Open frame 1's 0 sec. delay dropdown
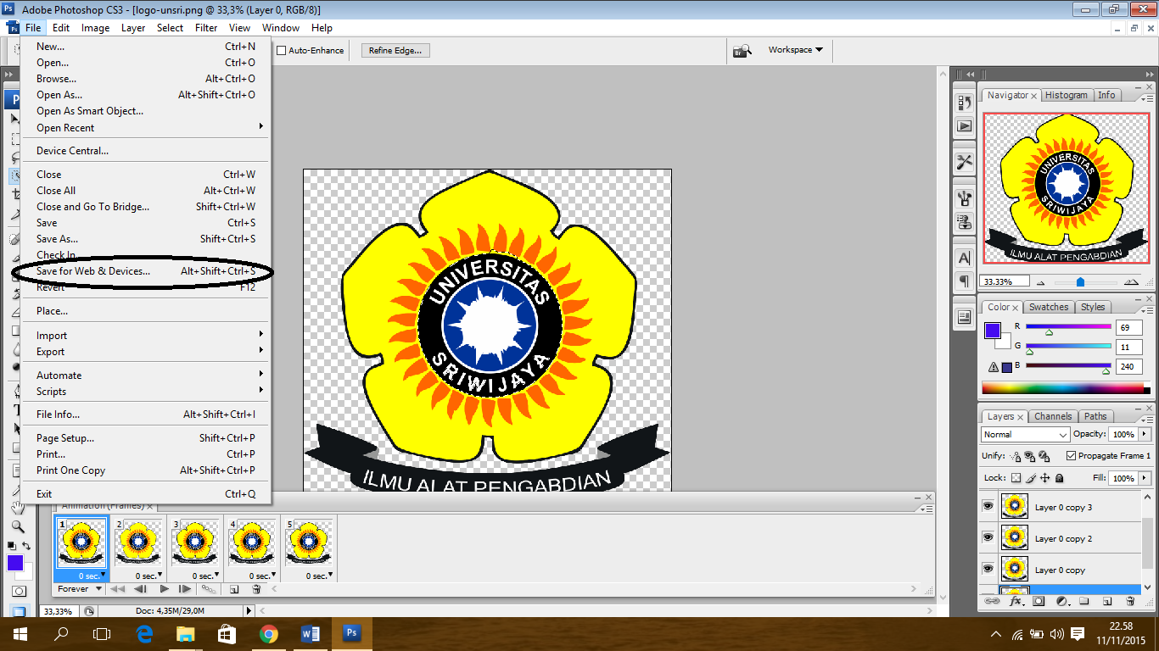Image resolution: width=1159 pixels, height=651 pixels. [102, 574]
